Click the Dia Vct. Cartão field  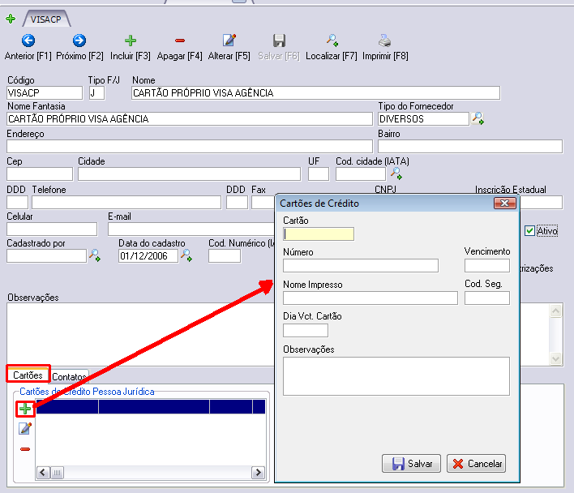(x=306, y=331)
